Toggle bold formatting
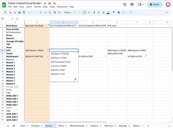Viewport: 173px width, 128px height. point(94,13)
